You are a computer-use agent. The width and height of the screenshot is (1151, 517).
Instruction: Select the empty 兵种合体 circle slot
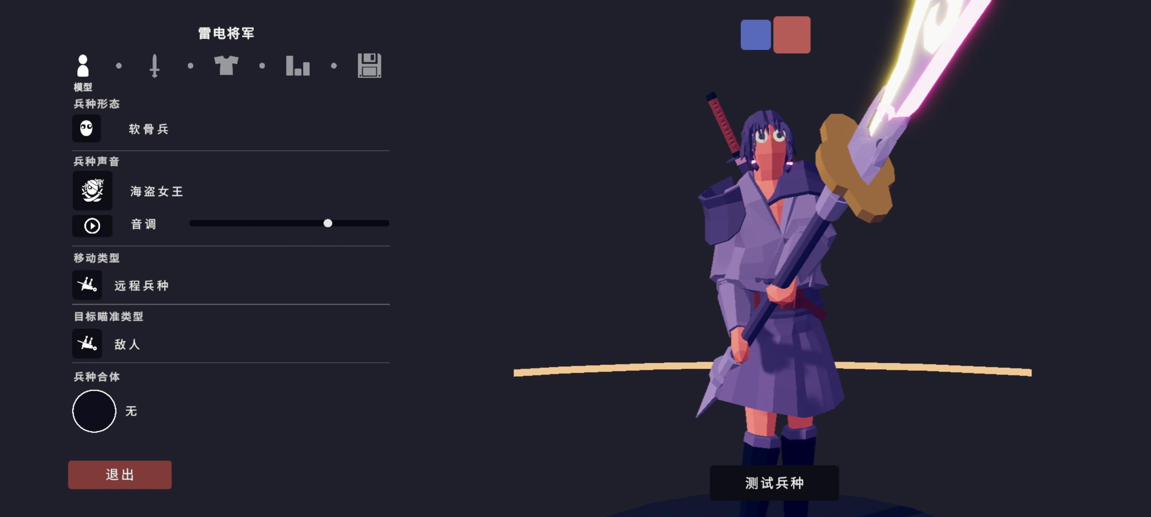click(94, 411)
